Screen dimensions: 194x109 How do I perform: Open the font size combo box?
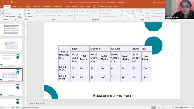(60, 12)
